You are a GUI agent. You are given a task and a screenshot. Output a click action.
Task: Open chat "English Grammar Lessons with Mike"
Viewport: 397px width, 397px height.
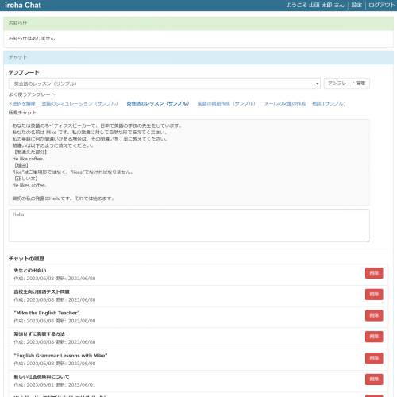(x=60, y=356)
